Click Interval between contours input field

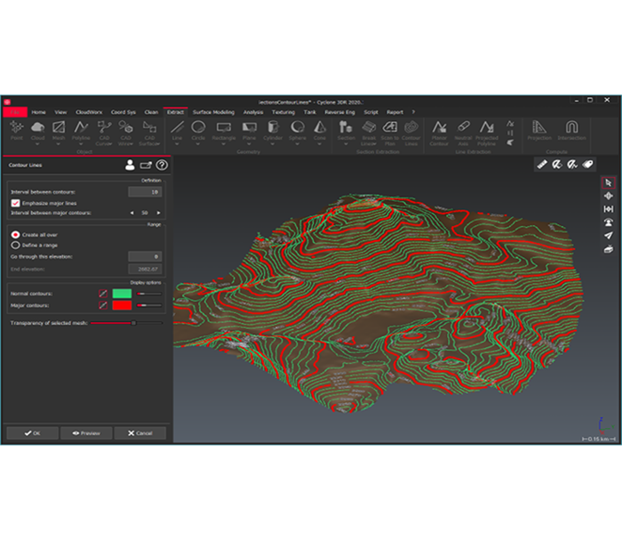pos(145,192)
